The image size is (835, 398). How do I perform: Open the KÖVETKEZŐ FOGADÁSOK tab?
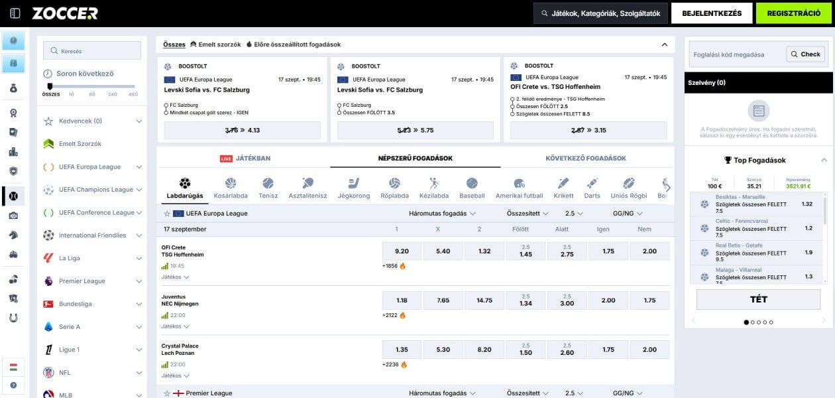click(x=586, y=159)
